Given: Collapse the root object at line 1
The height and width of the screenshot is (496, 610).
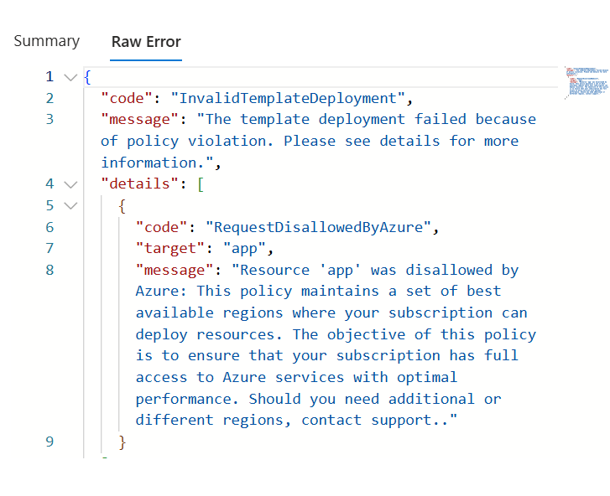Looking at the screenshot, I should pyautogui.click(x=70, y=77).
